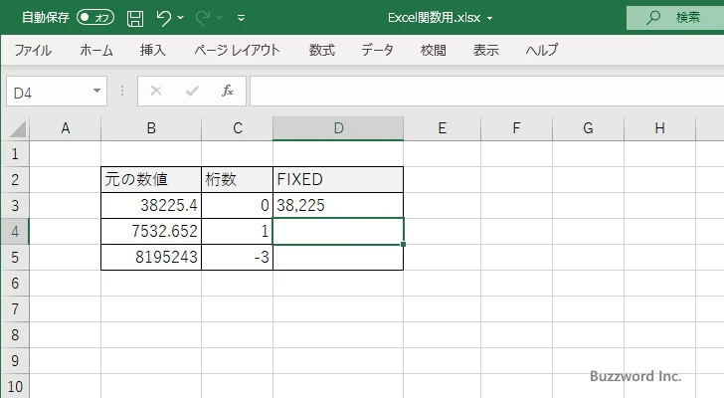The height and width of the screenshot is (398, 724).
Task: Click into the 検索 search box
Action: tap(675, 18)
